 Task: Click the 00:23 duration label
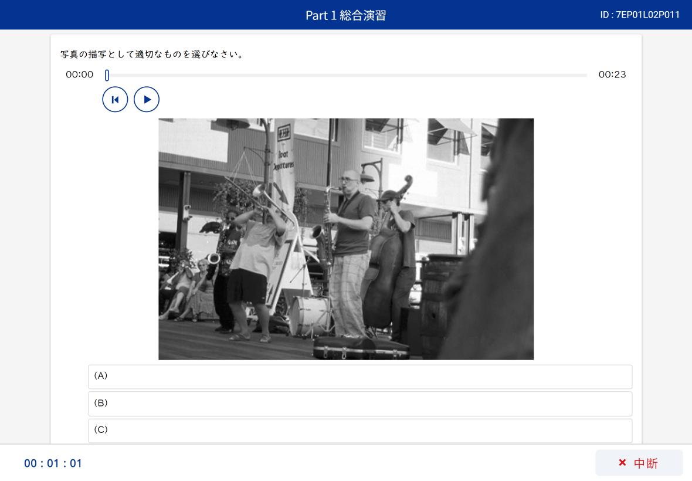point(612,74)
